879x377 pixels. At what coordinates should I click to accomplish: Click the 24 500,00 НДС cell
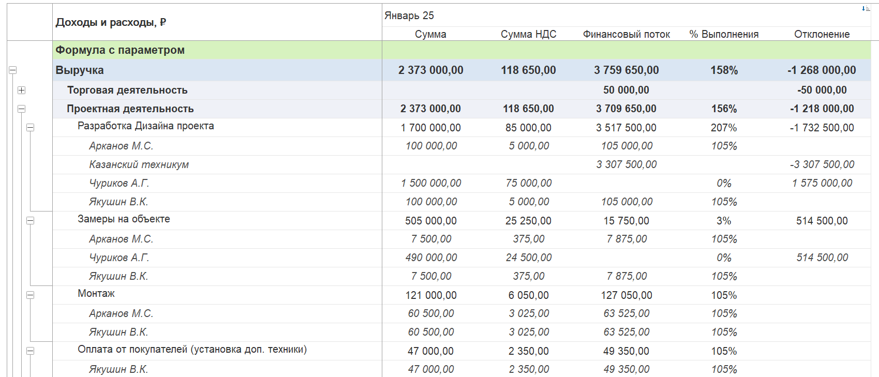coord(529,258)
